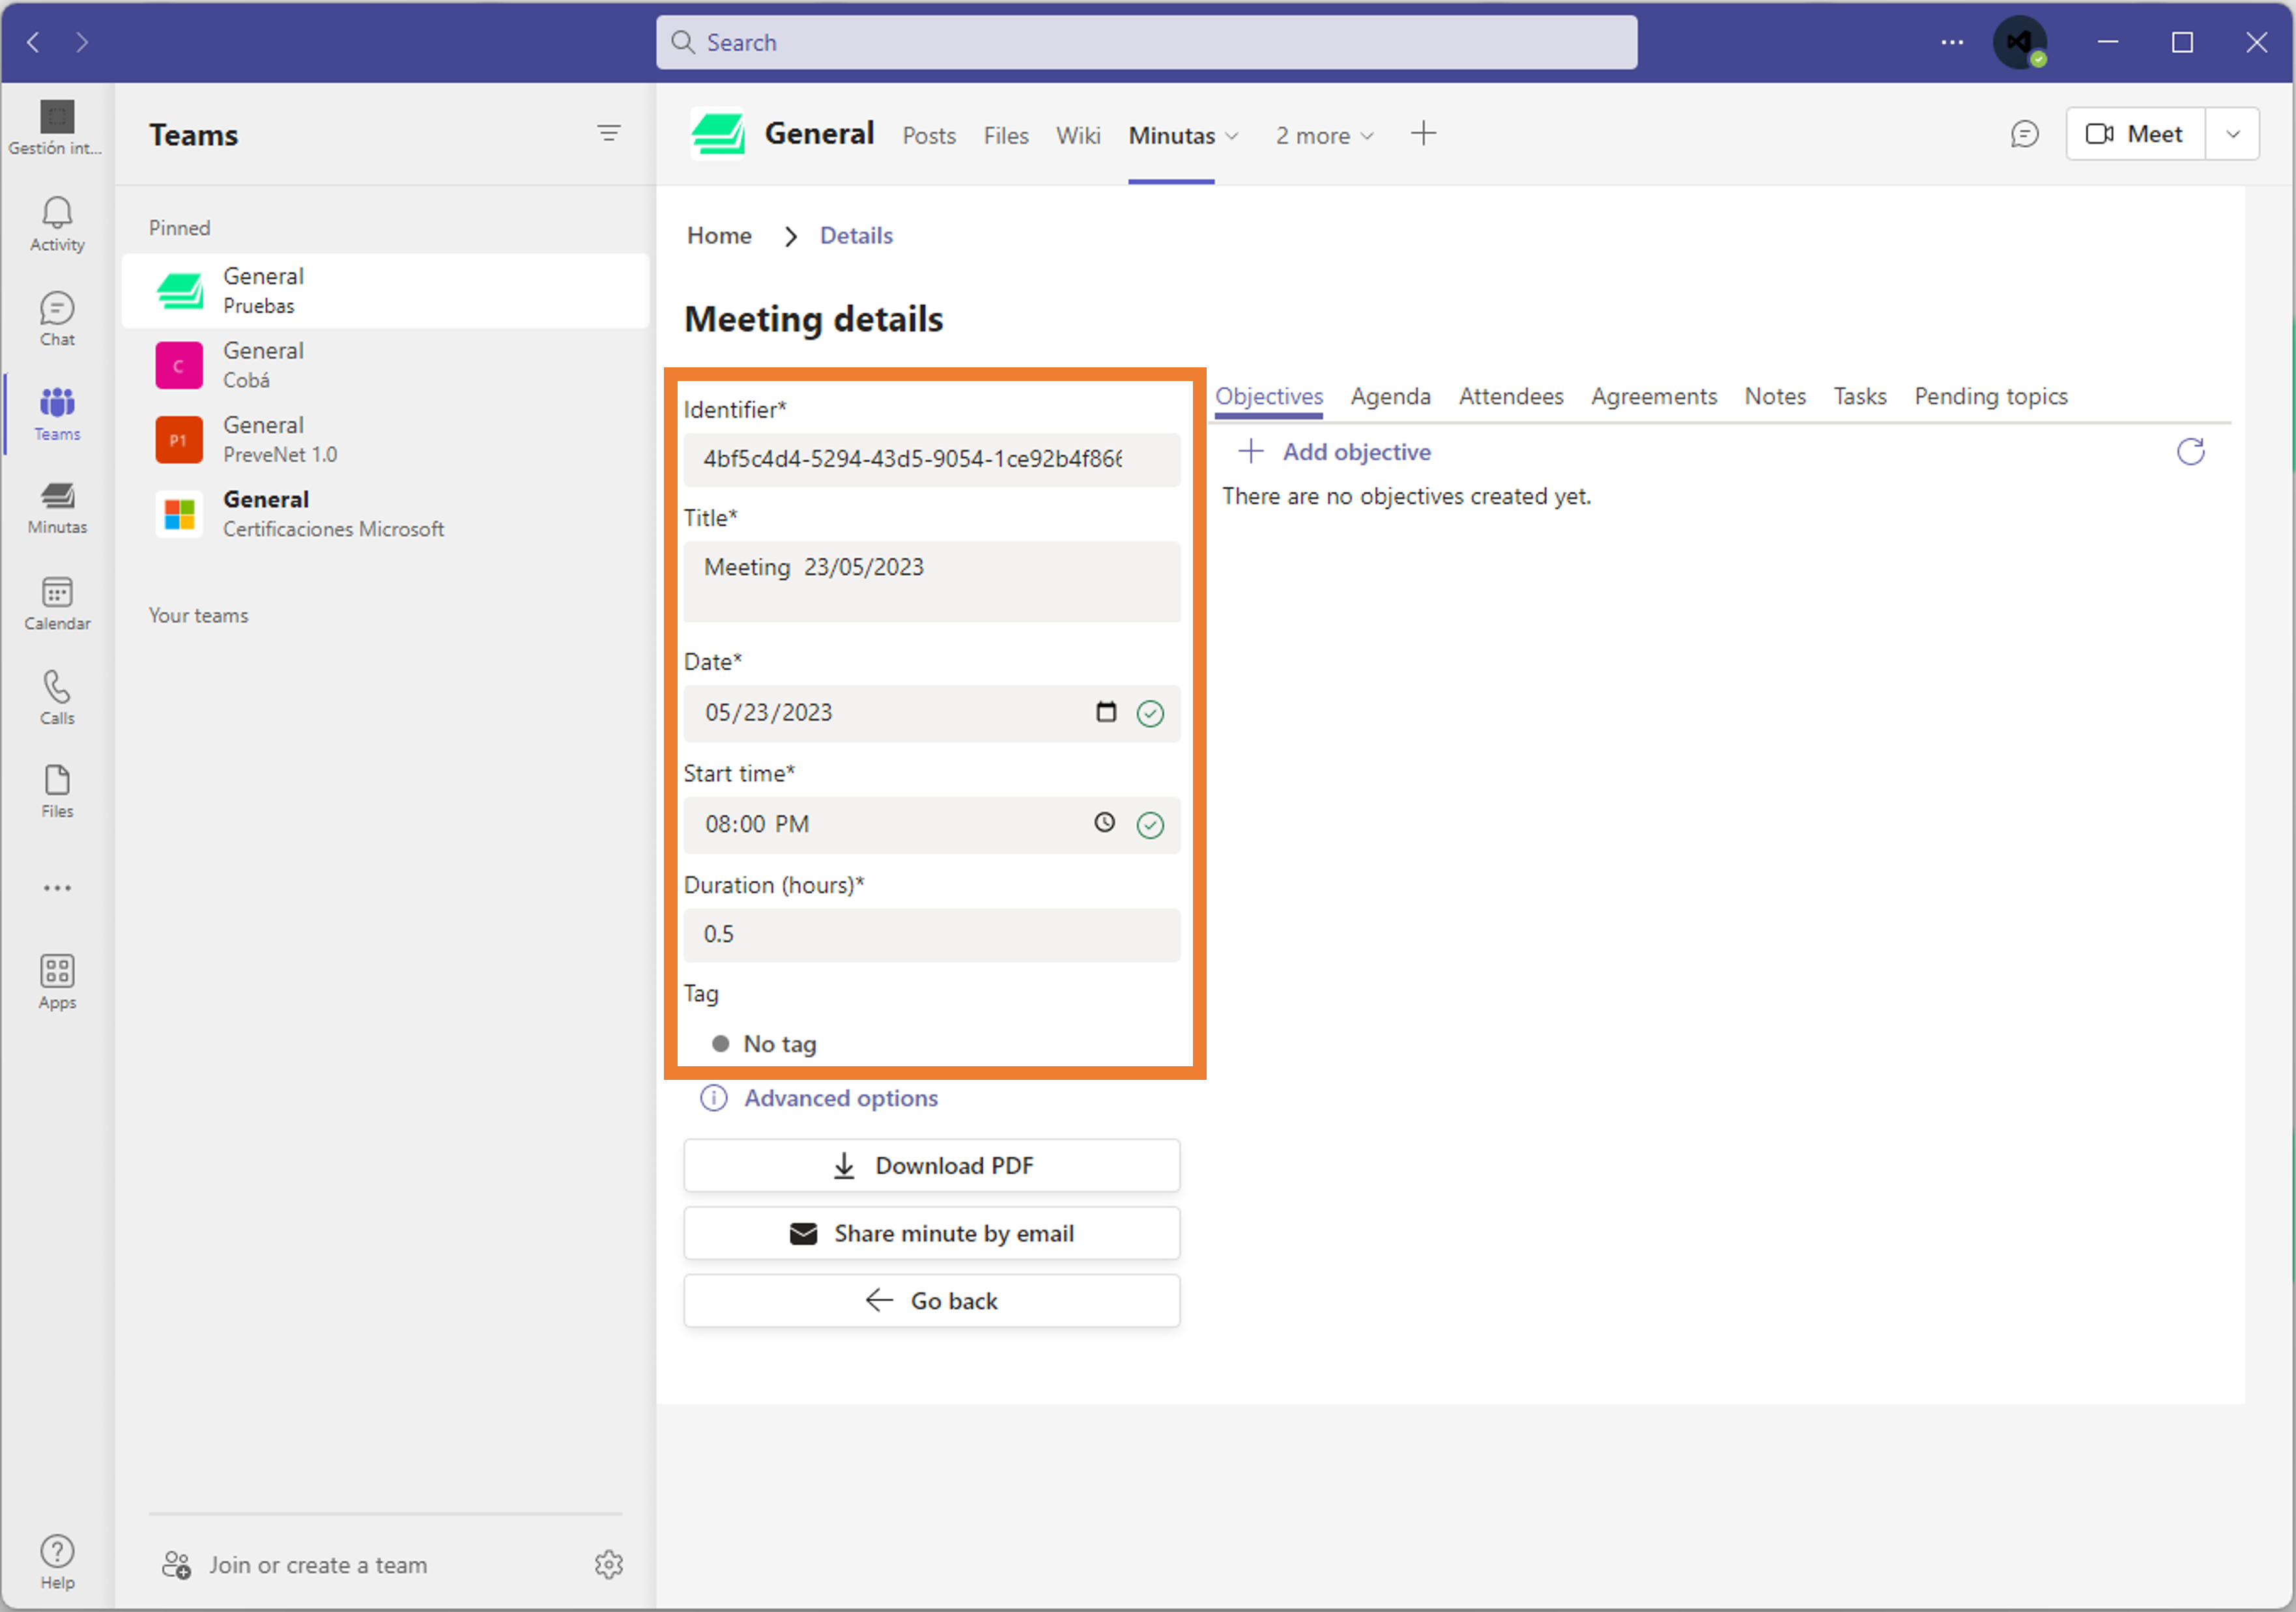Open General channel of PreveNet 1.0

pyautogui.click(x=385, y=440)
